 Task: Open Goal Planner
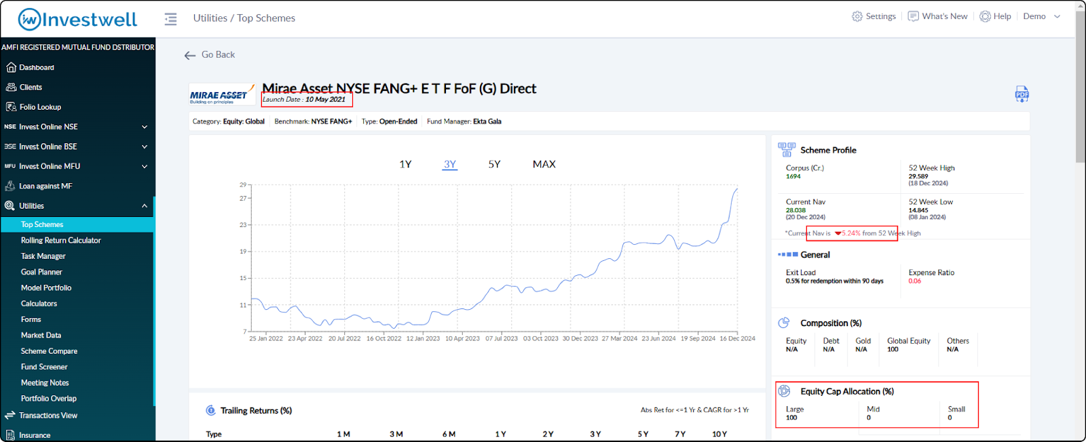pyautogui.click(x=41, y=272)
